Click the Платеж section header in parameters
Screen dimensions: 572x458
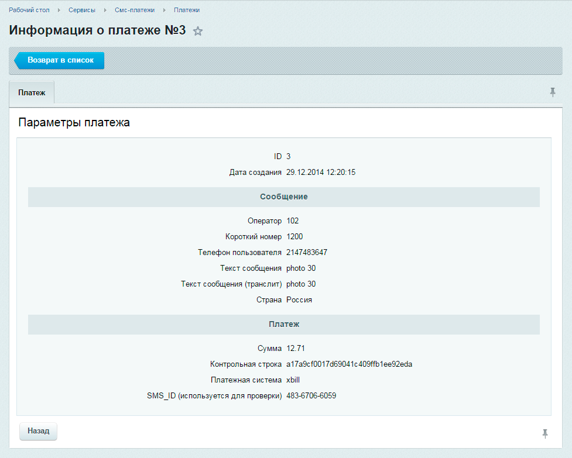[x=284, y=325]
